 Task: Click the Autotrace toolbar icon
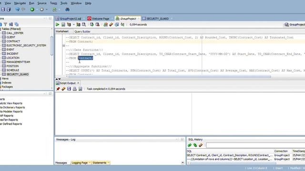[78, 24]
